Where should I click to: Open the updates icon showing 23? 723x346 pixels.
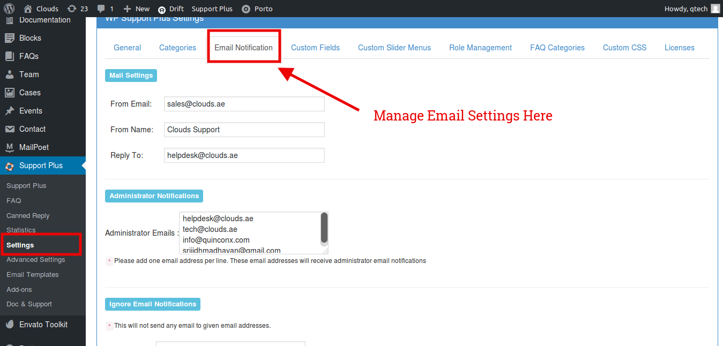pyautogui.click(x=72, y=9)
